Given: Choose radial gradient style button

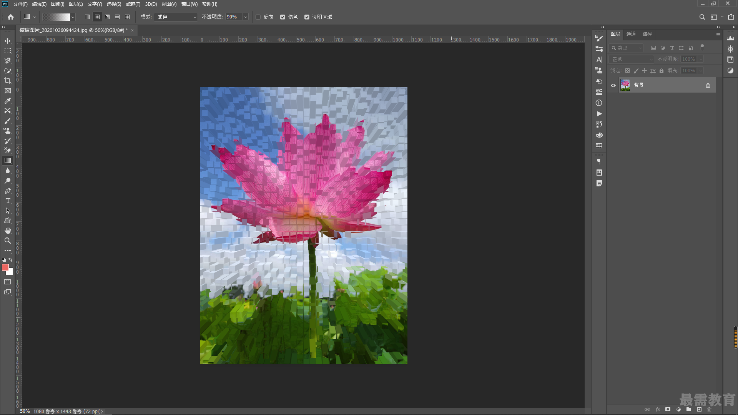Looking at the screenshot, I should [97, 17].
